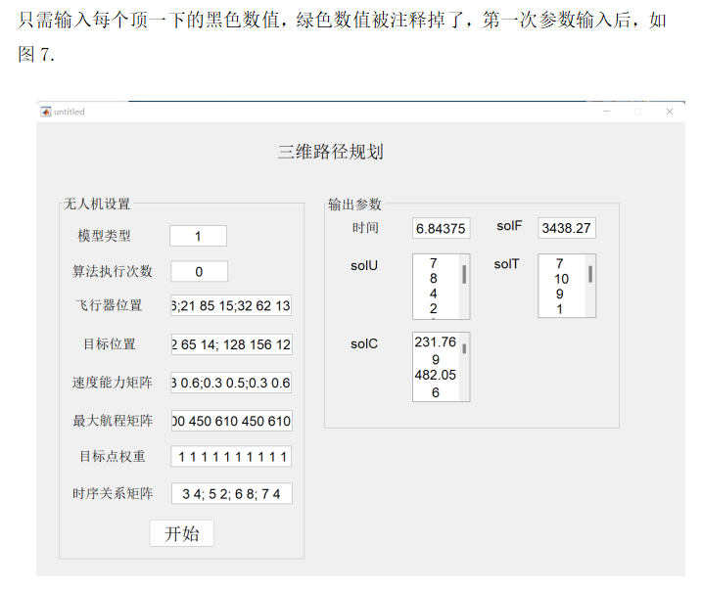The height and width of the screenshot is (591, 702).
Task: Select value 1 in solT list
Action: pyautogui.click(x=560, y=308)
